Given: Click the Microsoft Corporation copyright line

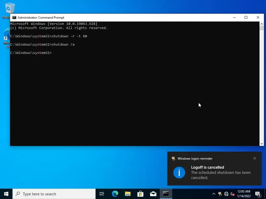Looking at the screenshot, I should tap(59, 28).
